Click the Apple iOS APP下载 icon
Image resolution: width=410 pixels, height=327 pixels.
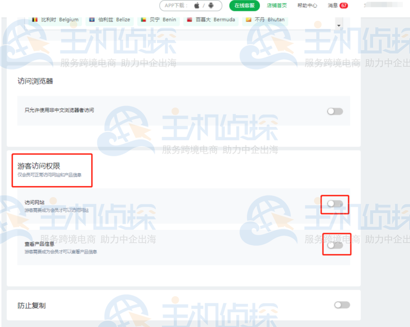[x=196, y=6]
